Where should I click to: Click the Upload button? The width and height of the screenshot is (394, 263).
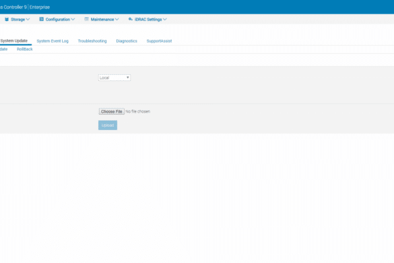(x=108, y=125)
